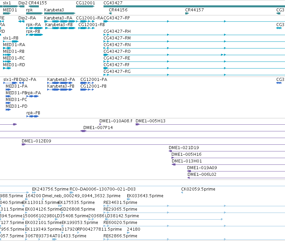The height and width of the screenshot is (241, 285).
Task: Click the teal CG12001 gene bar glyph
Action: (85, 6)
